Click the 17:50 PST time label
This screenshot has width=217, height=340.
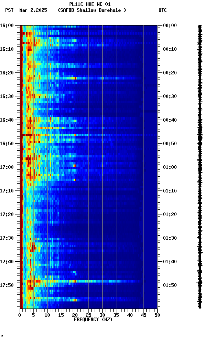7,285
